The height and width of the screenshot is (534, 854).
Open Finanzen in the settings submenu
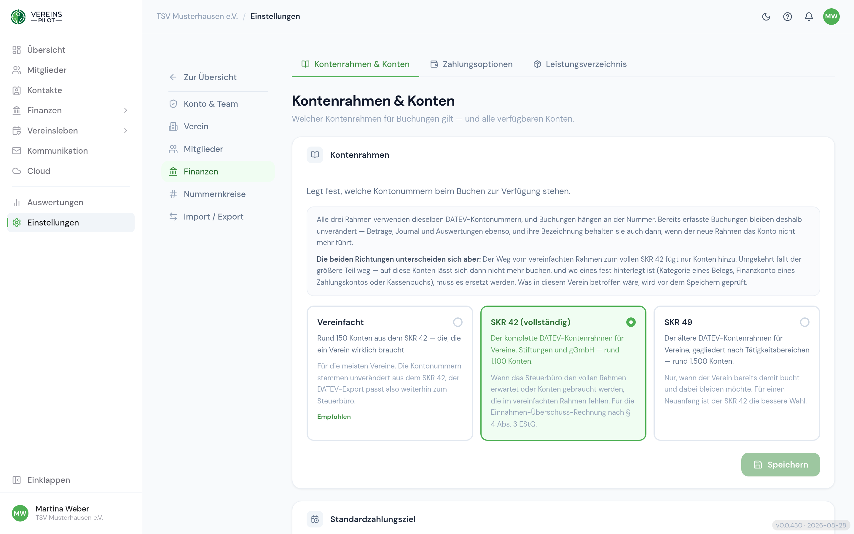218,172
